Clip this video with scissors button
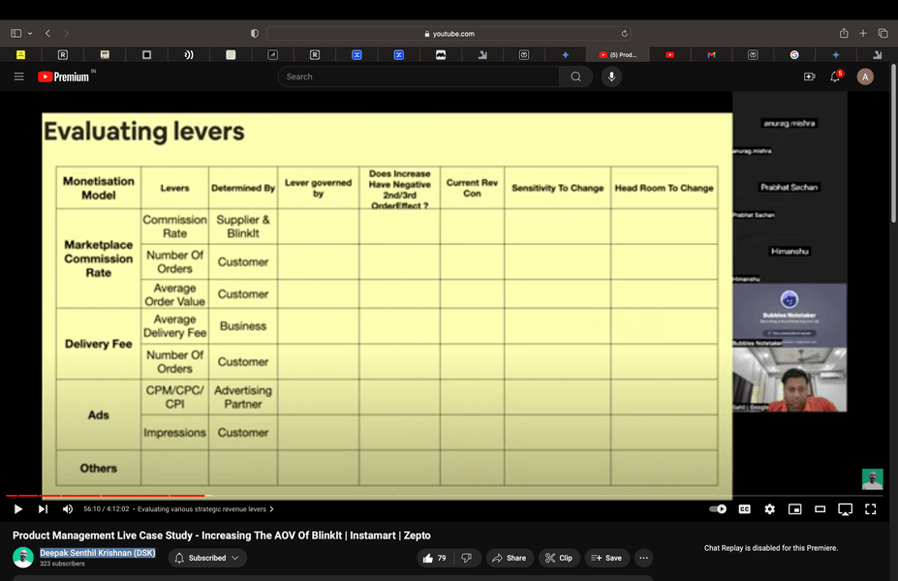This screenshot has height=581, width=898. click(559, 558)
